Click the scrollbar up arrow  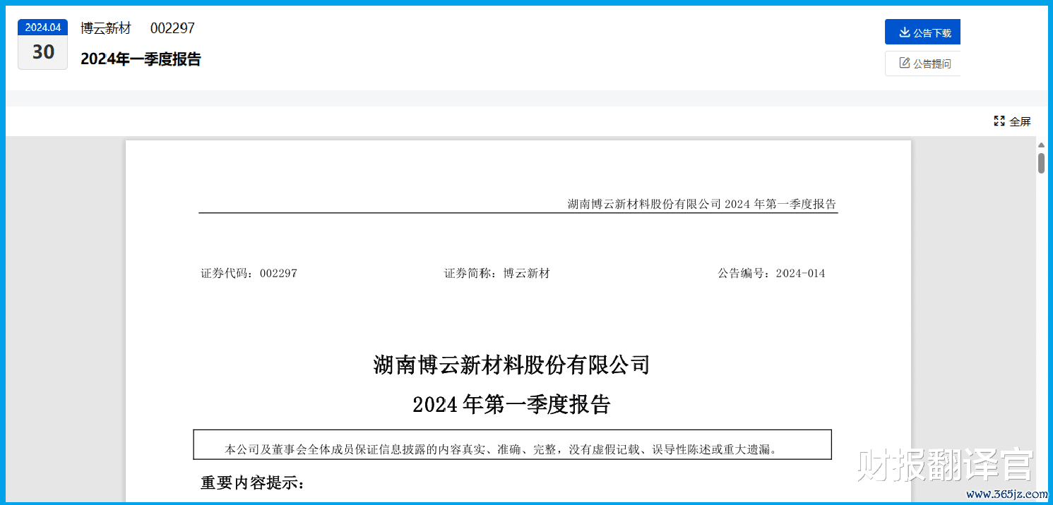pos(1041,145)
